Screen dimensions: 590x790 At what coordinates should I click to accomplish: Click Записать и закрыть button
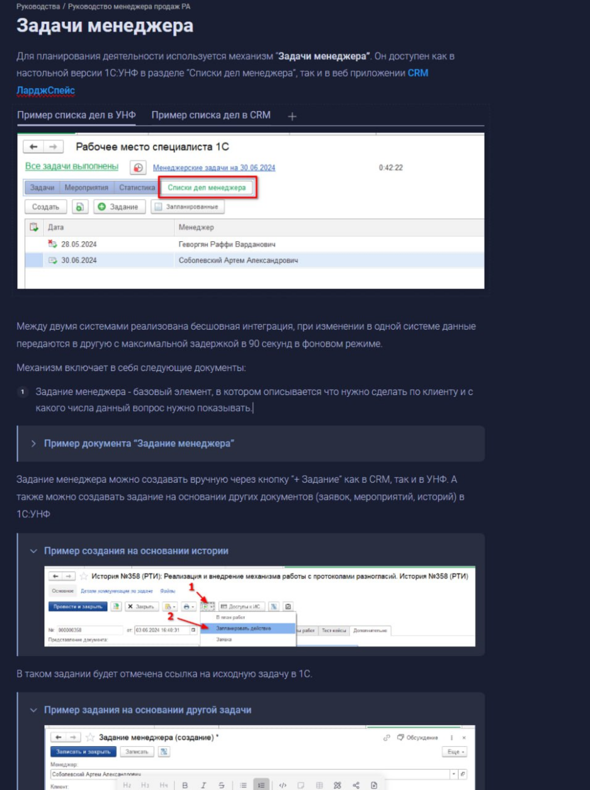pyautogui.click(x=83, y=752)
